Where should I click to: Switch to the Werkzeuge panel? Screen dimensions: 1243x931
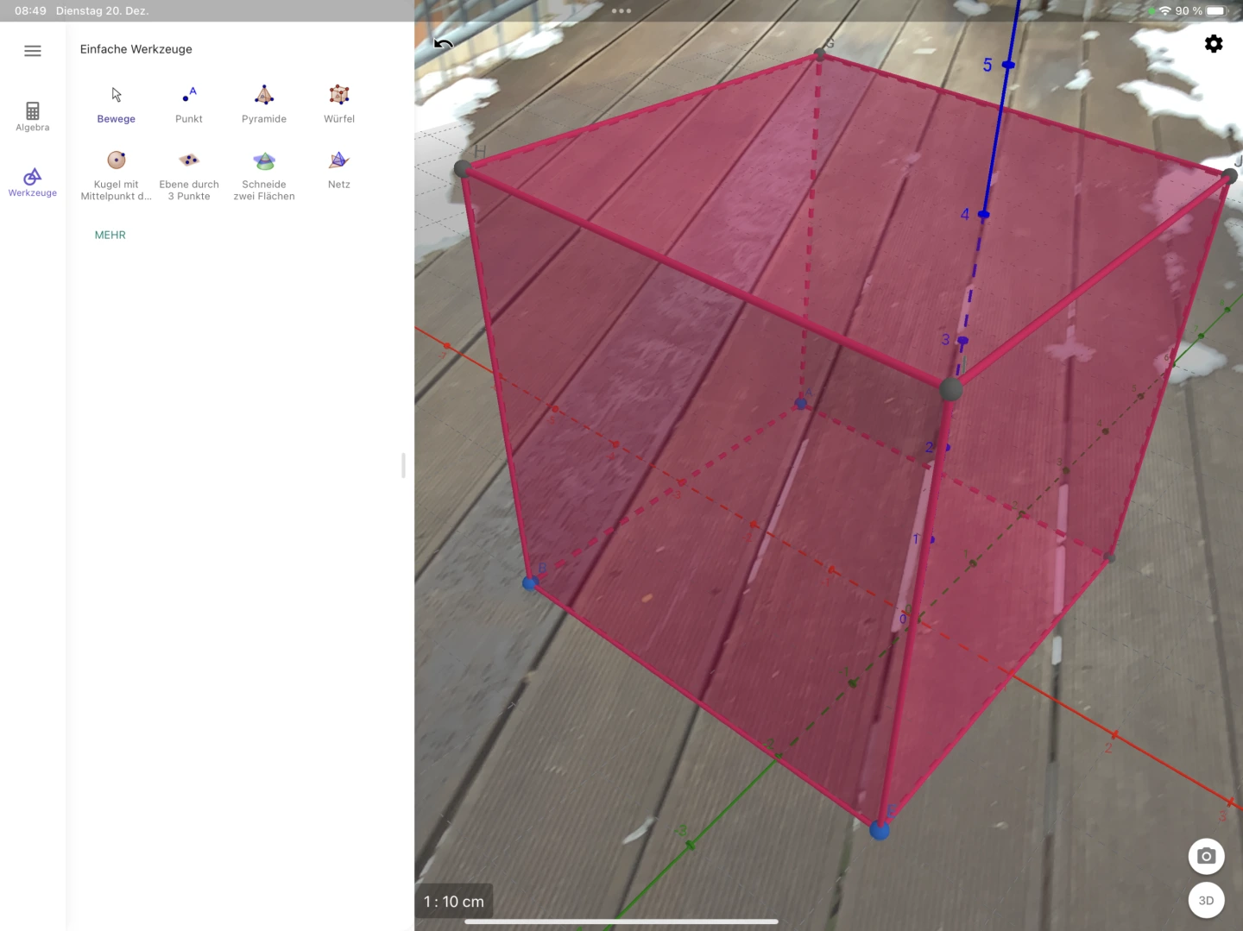(x=32, y=181)
